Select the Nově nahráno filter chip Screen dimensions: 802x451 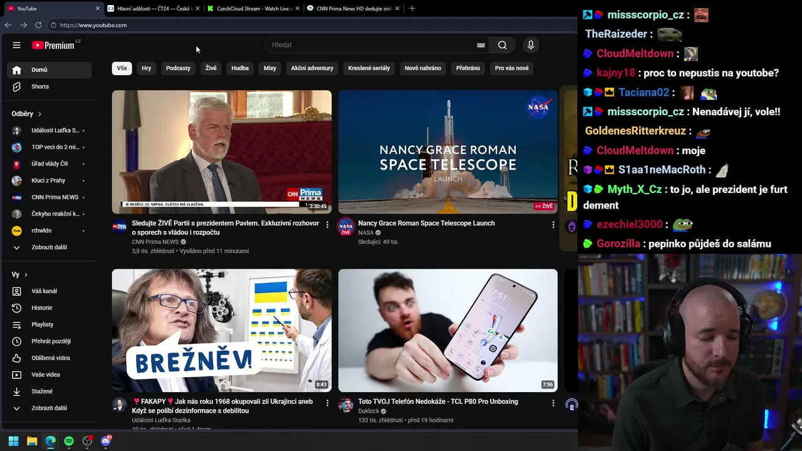pyautogui.click(x=423, y=68)
